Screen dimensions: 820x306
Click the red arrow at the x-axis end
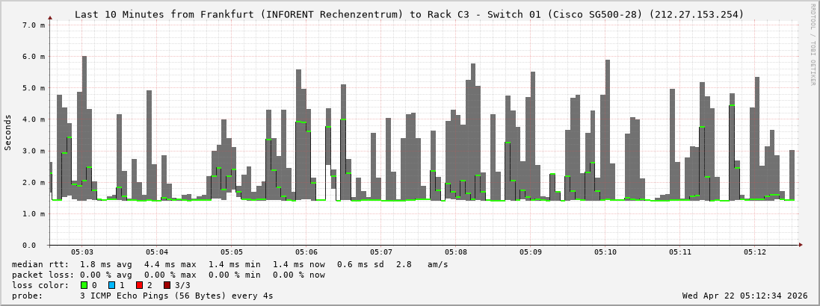[x=800, y=244]
